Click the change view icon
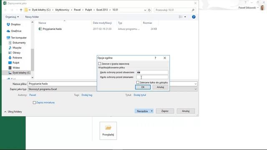The image size is (267, 150). 181,17
